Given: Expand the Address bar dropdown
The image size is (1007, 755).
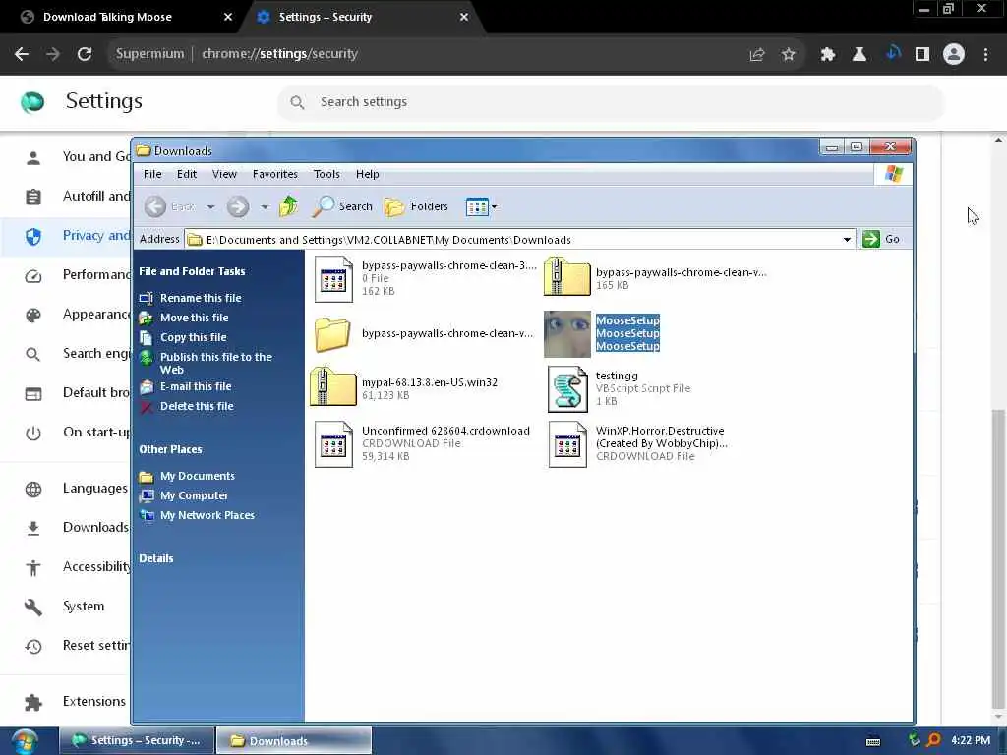Looking at the screenshot, I should click(x=847, y=240).
